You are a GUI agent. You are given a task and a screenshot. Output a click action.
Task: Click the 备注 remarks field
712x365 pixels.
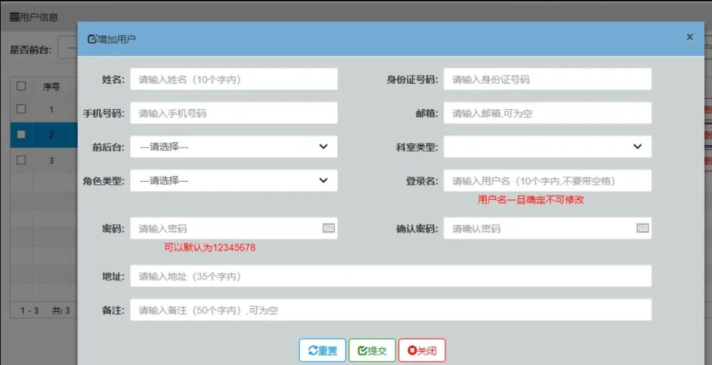point(390,310)
